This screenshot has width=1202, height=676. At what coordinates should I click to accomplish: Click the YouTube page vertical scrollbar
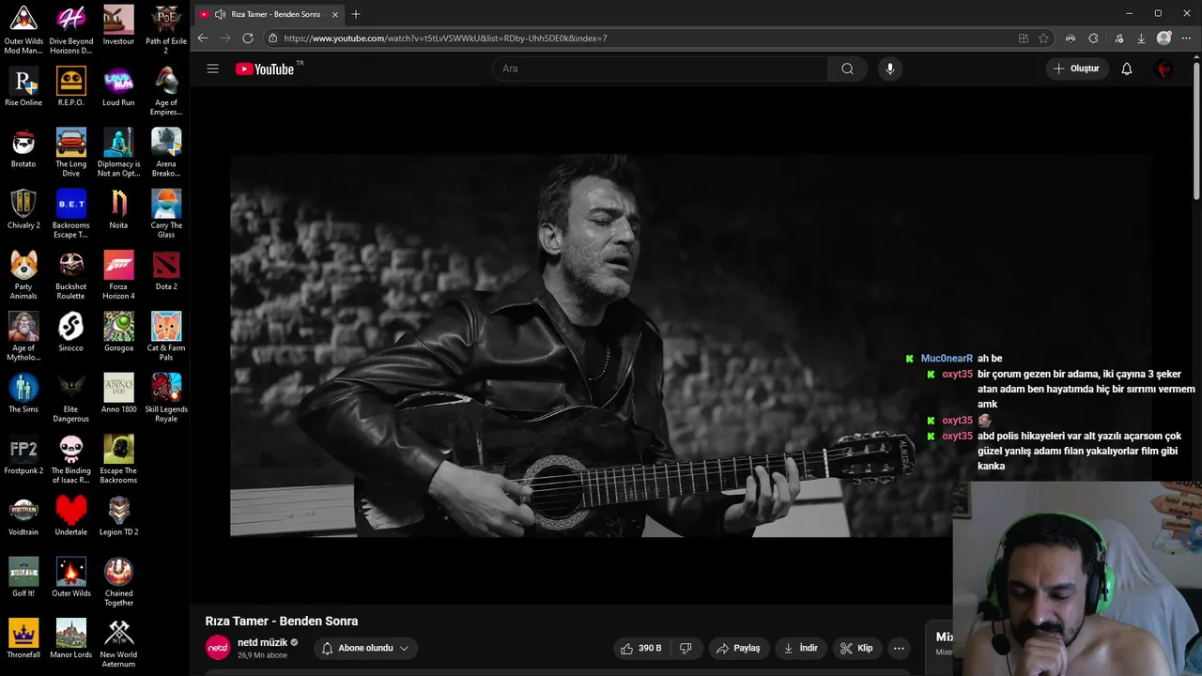pyautogui.click(x=1196, y=130)
